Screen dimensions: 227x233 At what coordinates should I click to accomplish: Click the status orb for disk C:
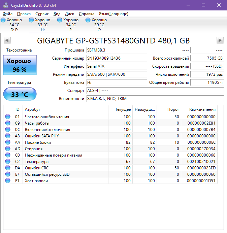[x=88, y=20]
